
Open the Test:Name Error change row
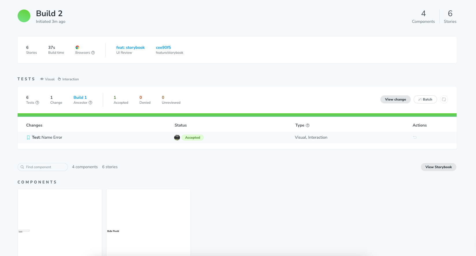pos(237,138)
